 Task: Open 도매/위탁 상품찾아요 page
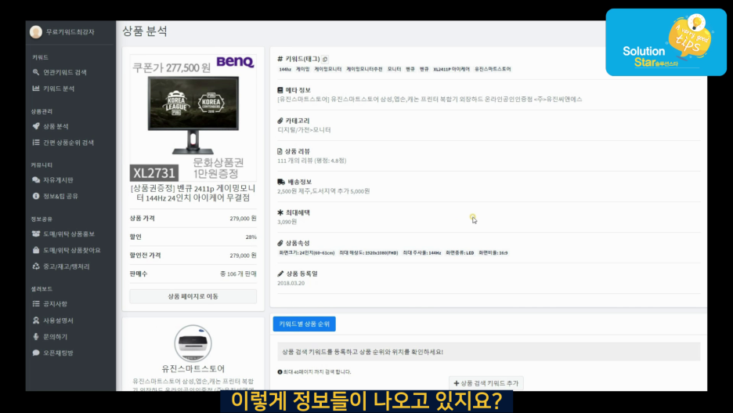coord(71,250)
